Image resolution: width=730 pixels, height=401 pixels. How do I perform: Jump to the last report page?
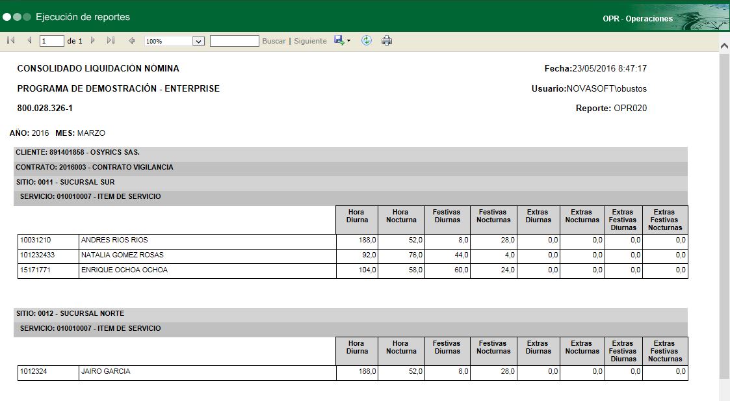[111, 41]
